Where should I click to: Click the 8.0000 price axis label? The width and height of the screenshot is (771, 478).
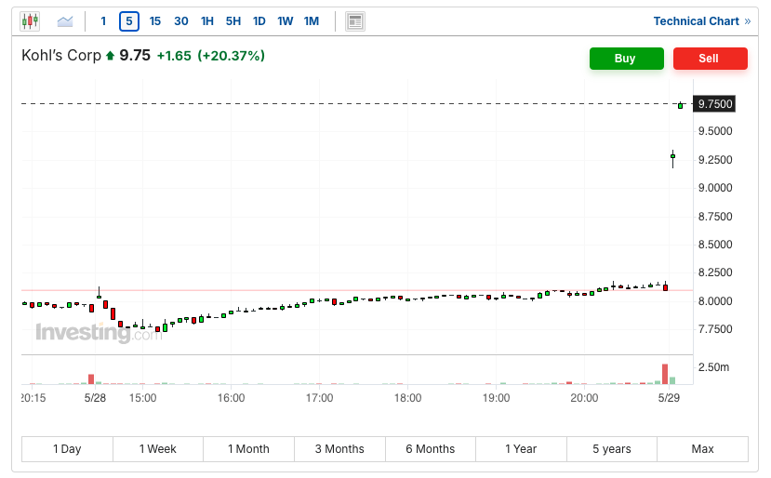(715, 301)
